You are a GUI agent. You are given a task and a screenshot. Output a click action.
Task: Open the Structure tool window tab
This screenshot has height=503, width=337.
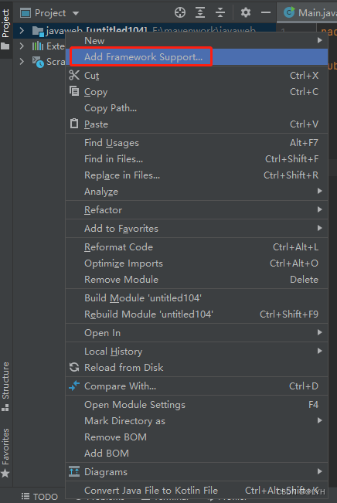coord(5,386)
